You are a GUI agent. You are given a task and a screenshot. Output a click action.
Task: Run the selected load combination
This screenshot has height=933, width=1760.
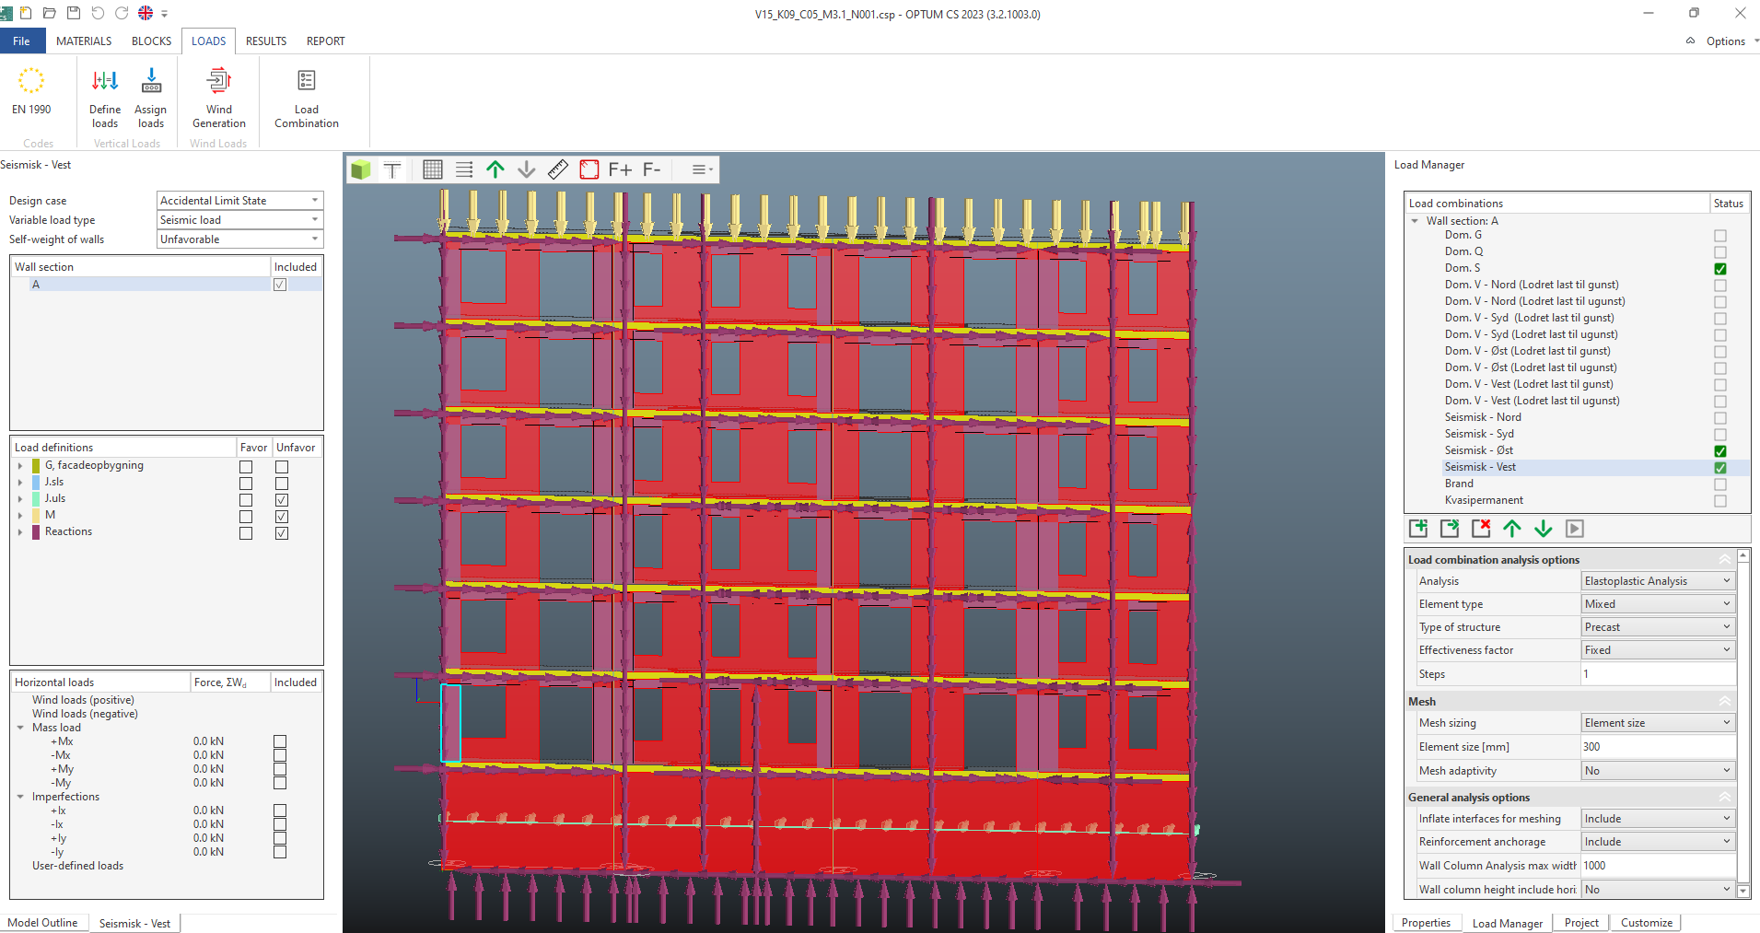[1575, 528]
